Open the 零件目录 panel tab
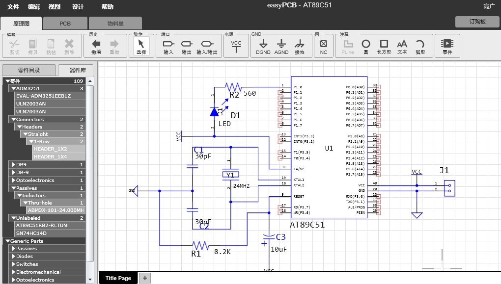 click(x=29, y=70)
